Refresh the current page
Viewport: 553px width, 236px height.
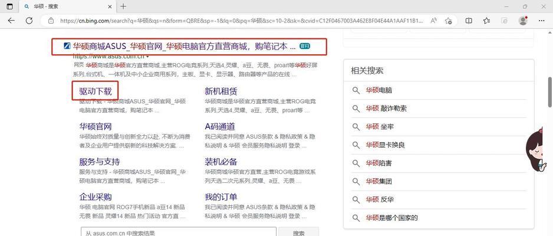click(29, 21)
